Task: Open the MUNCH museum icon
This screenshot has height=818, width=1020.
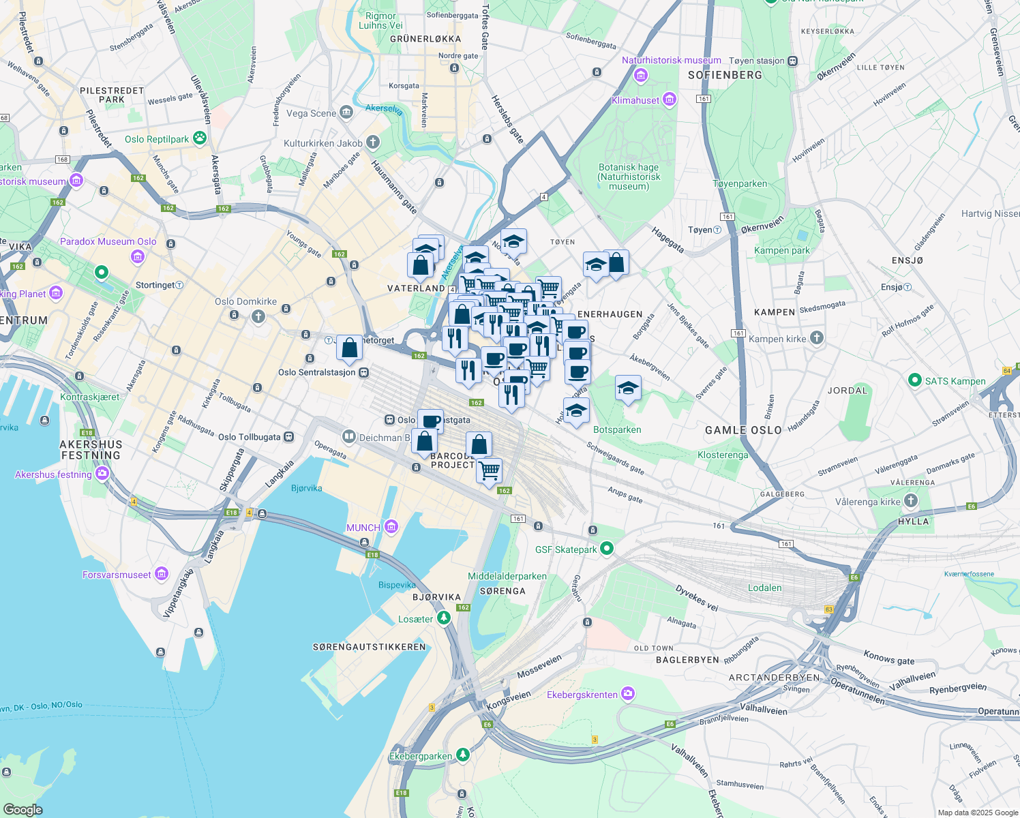Action: [x=391, y=526]
